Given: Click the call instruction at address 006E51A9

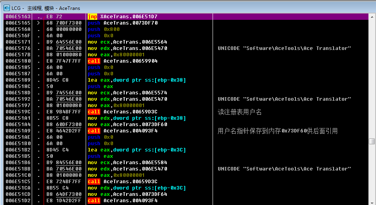Looking at the screenshot, I should [123, 131].
